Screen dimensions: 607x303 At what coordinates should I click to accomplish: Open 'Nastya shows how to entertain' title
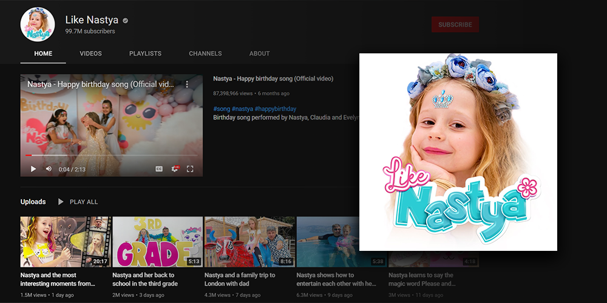click(x=336, y=279)
